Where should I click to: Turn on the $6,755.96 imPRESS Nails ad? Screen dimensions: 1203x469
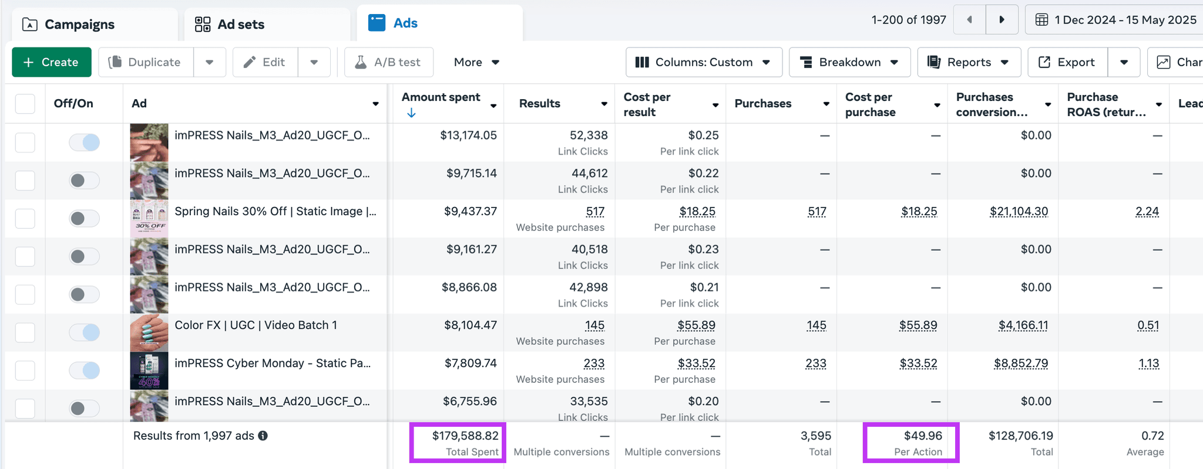(x=84, y=408)
